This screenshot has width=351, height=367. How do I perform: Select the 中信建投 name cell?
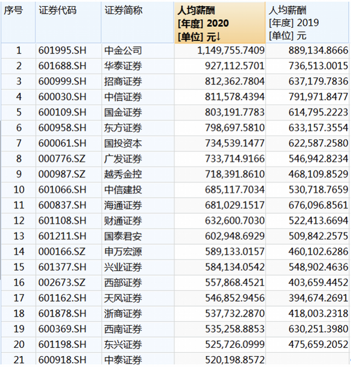[x=138, y=190]
